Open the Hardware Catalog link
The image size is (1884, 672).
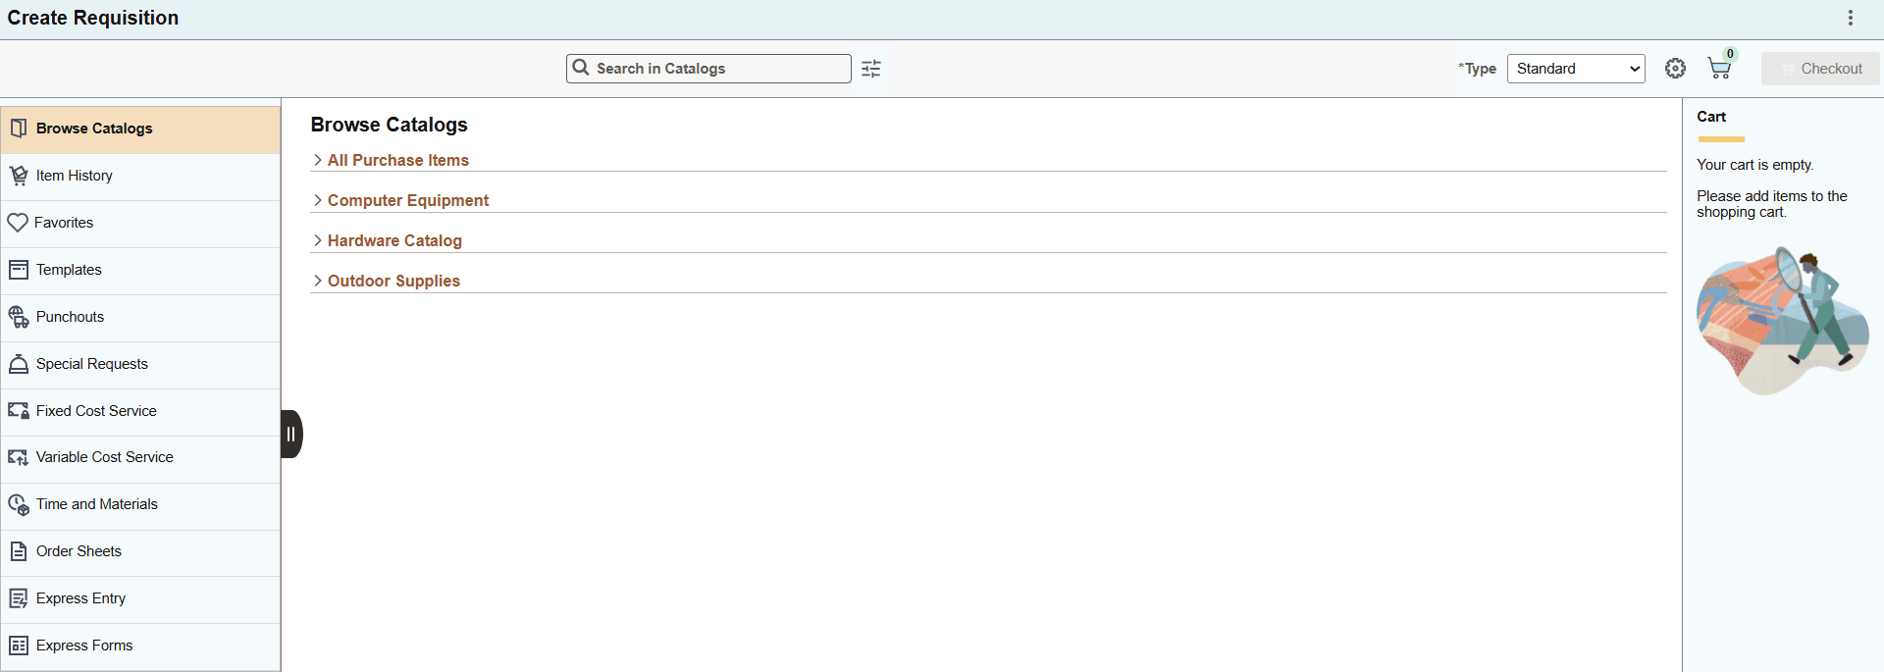[394, 240]
